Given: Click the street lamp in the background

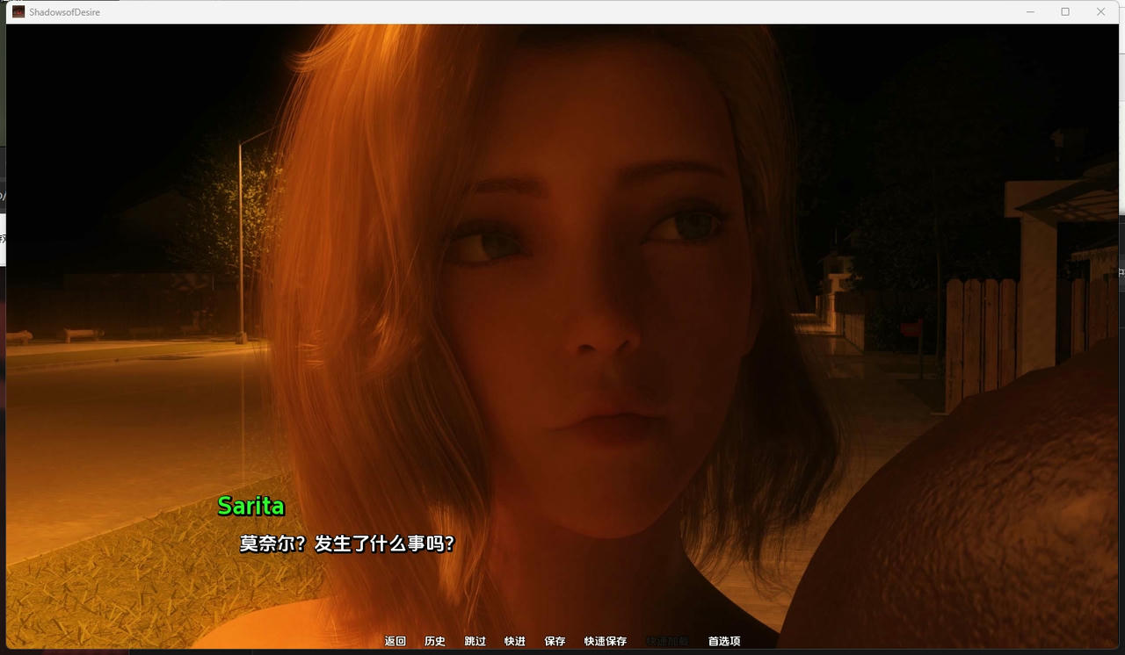Looking at the screenshot, I should (x=241, y=237).
